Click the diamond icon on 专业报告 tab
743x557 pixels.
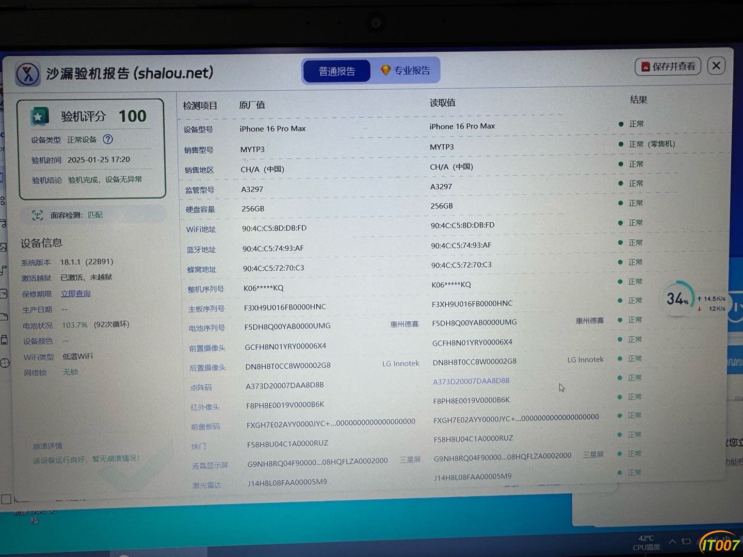[385, 70]
